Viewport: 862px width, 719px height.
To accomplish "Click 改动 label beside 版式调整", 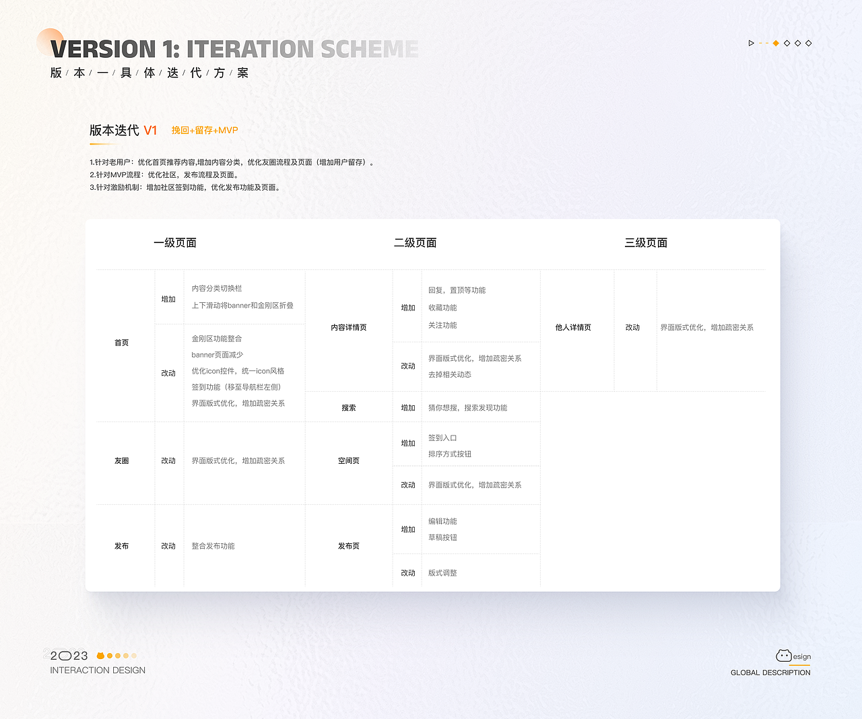I will tap(408, 573).
